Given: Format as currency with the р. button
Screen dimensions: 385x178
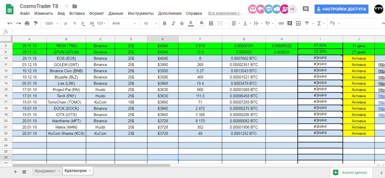Looking at the screenshot, I should coord(66,23).
